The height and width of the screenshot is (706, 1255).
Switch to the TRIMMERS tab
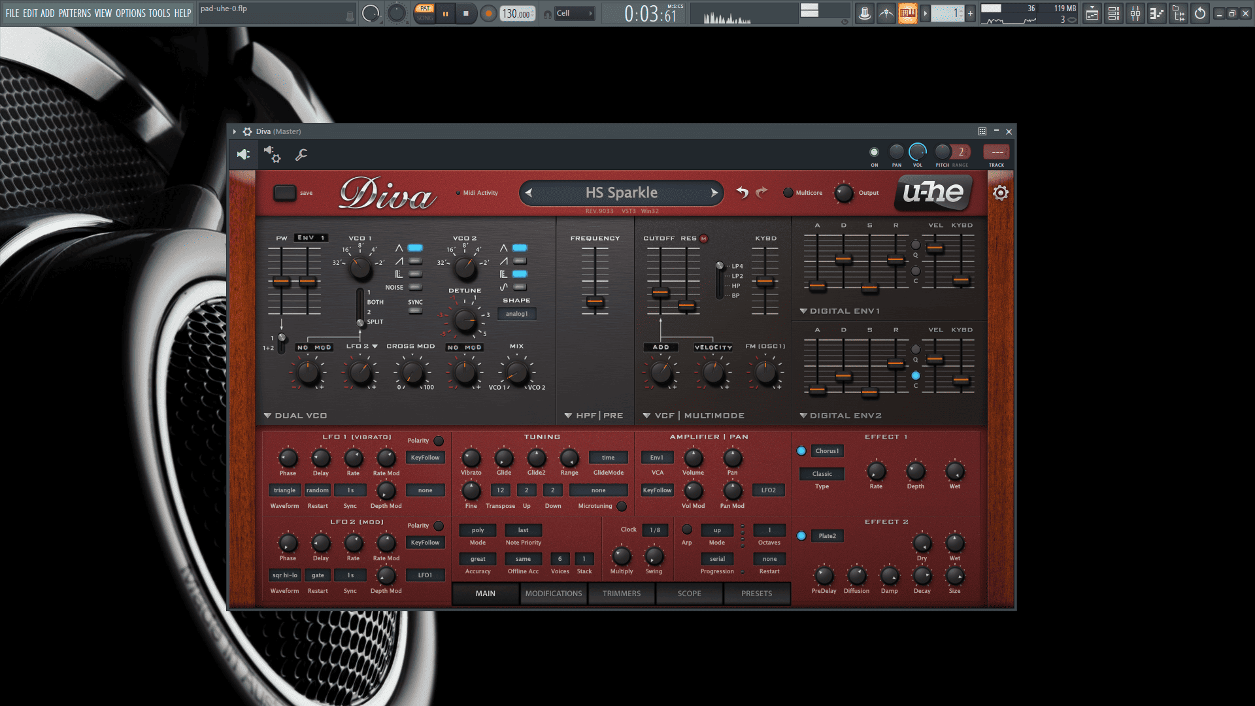[622, 594]
